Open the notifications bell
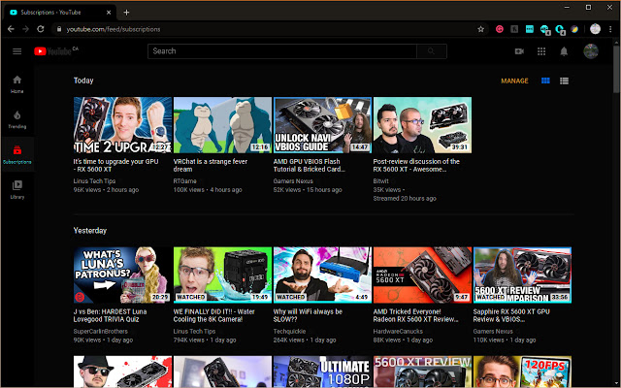621x388 pixels. (564, 50)
